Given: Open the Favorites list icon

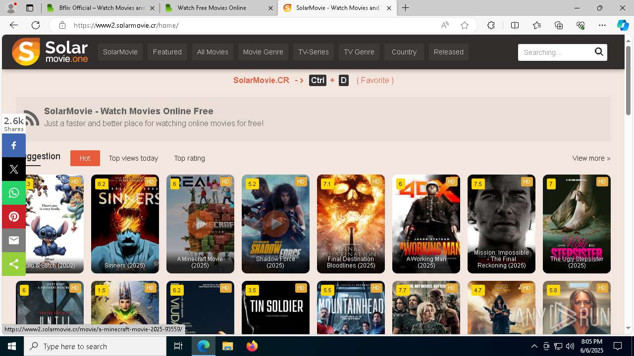Looking at the screenshot, I should (537, 25).
